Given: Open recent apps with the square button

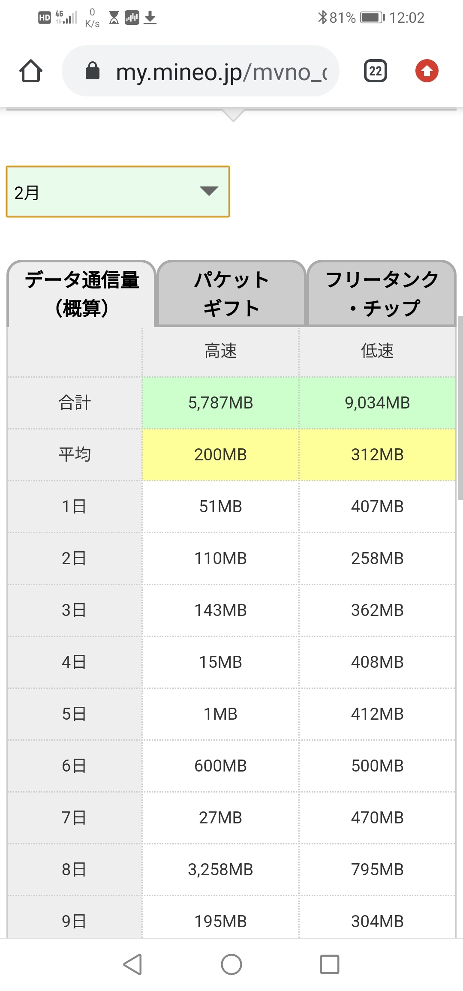Looking at the screenshot, I should click(329, 964).
